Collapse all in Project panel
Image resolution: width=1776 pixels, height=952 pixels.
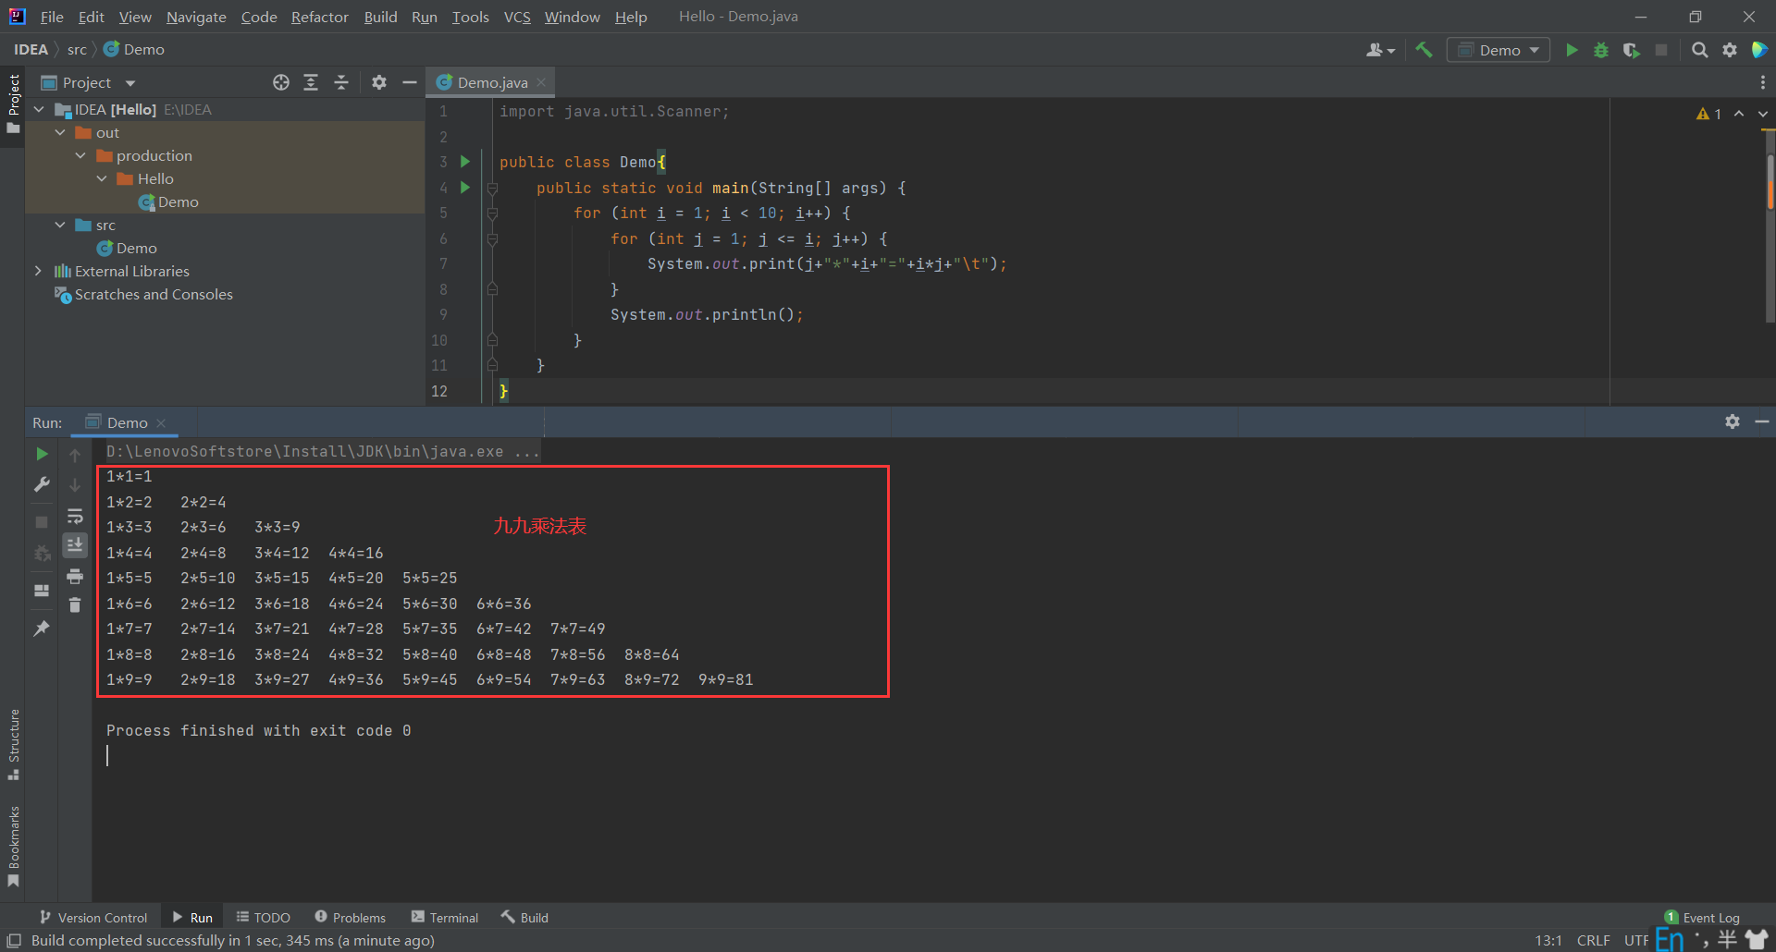(341, 82)
